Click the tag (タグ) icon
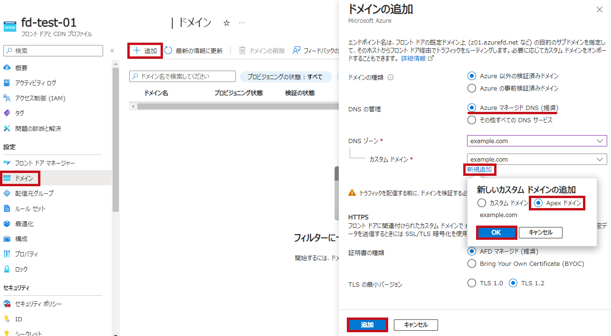The image size is (611, 336). point(7,113)
